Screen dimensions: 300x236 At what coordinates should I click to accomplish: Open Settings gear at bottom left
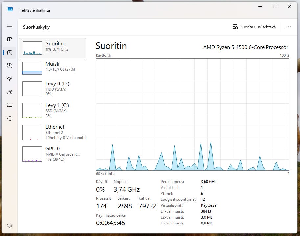10,225
